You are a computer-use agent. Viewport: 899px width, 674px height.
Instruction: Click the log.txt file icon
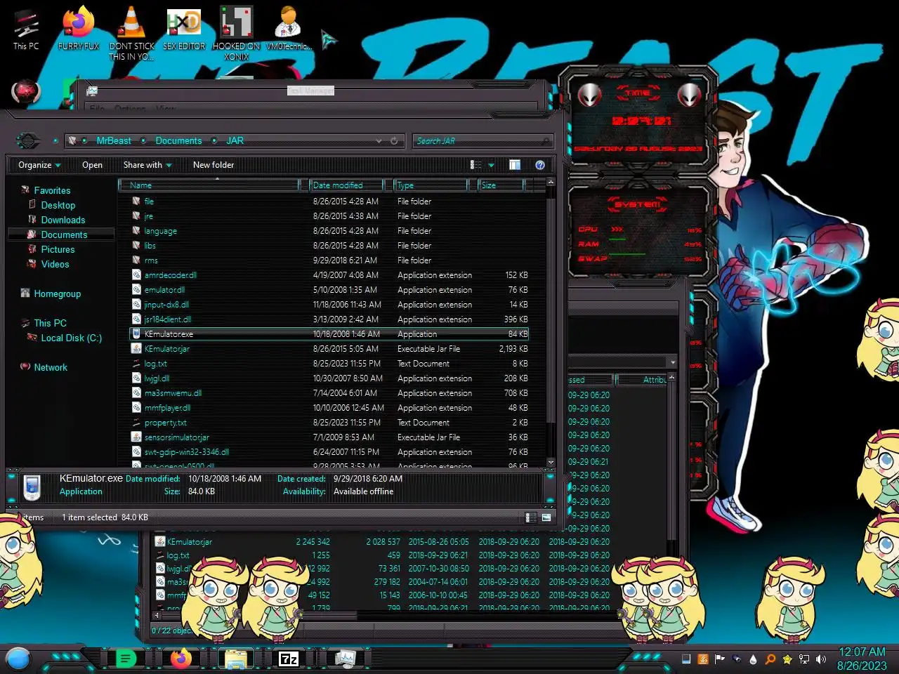pos(136,364)
